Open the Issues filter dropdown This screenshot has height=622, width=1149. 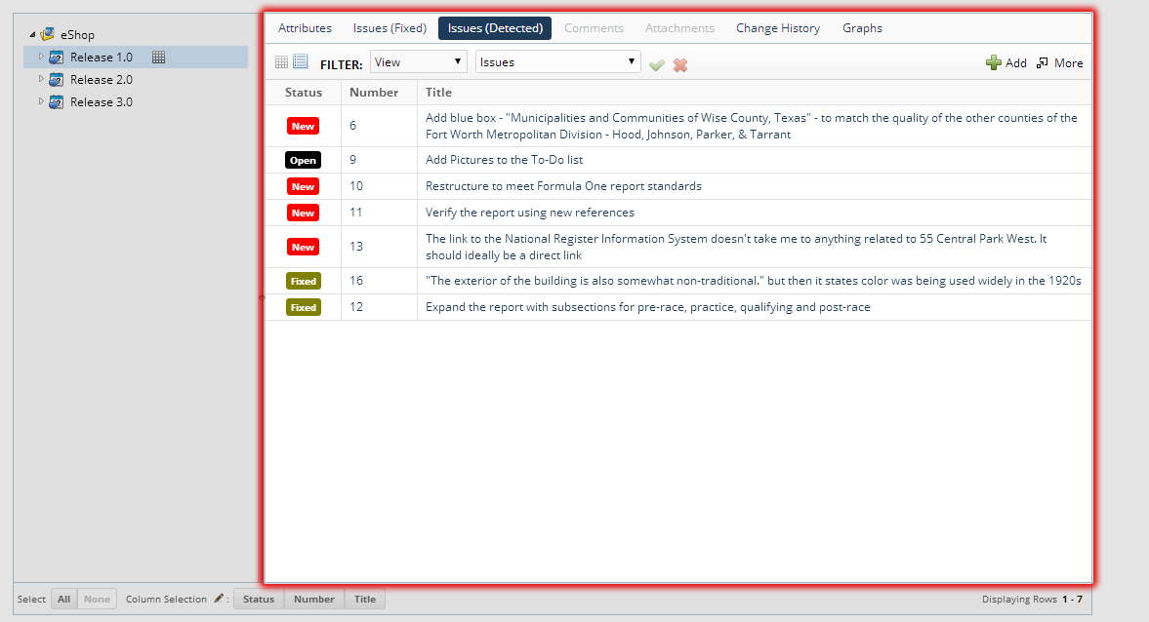pos(557,61)
